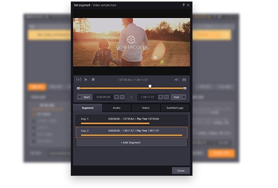Click the play segment bracket icon
This screenshot has width=278, height=188.
click(x=78, y=80)
